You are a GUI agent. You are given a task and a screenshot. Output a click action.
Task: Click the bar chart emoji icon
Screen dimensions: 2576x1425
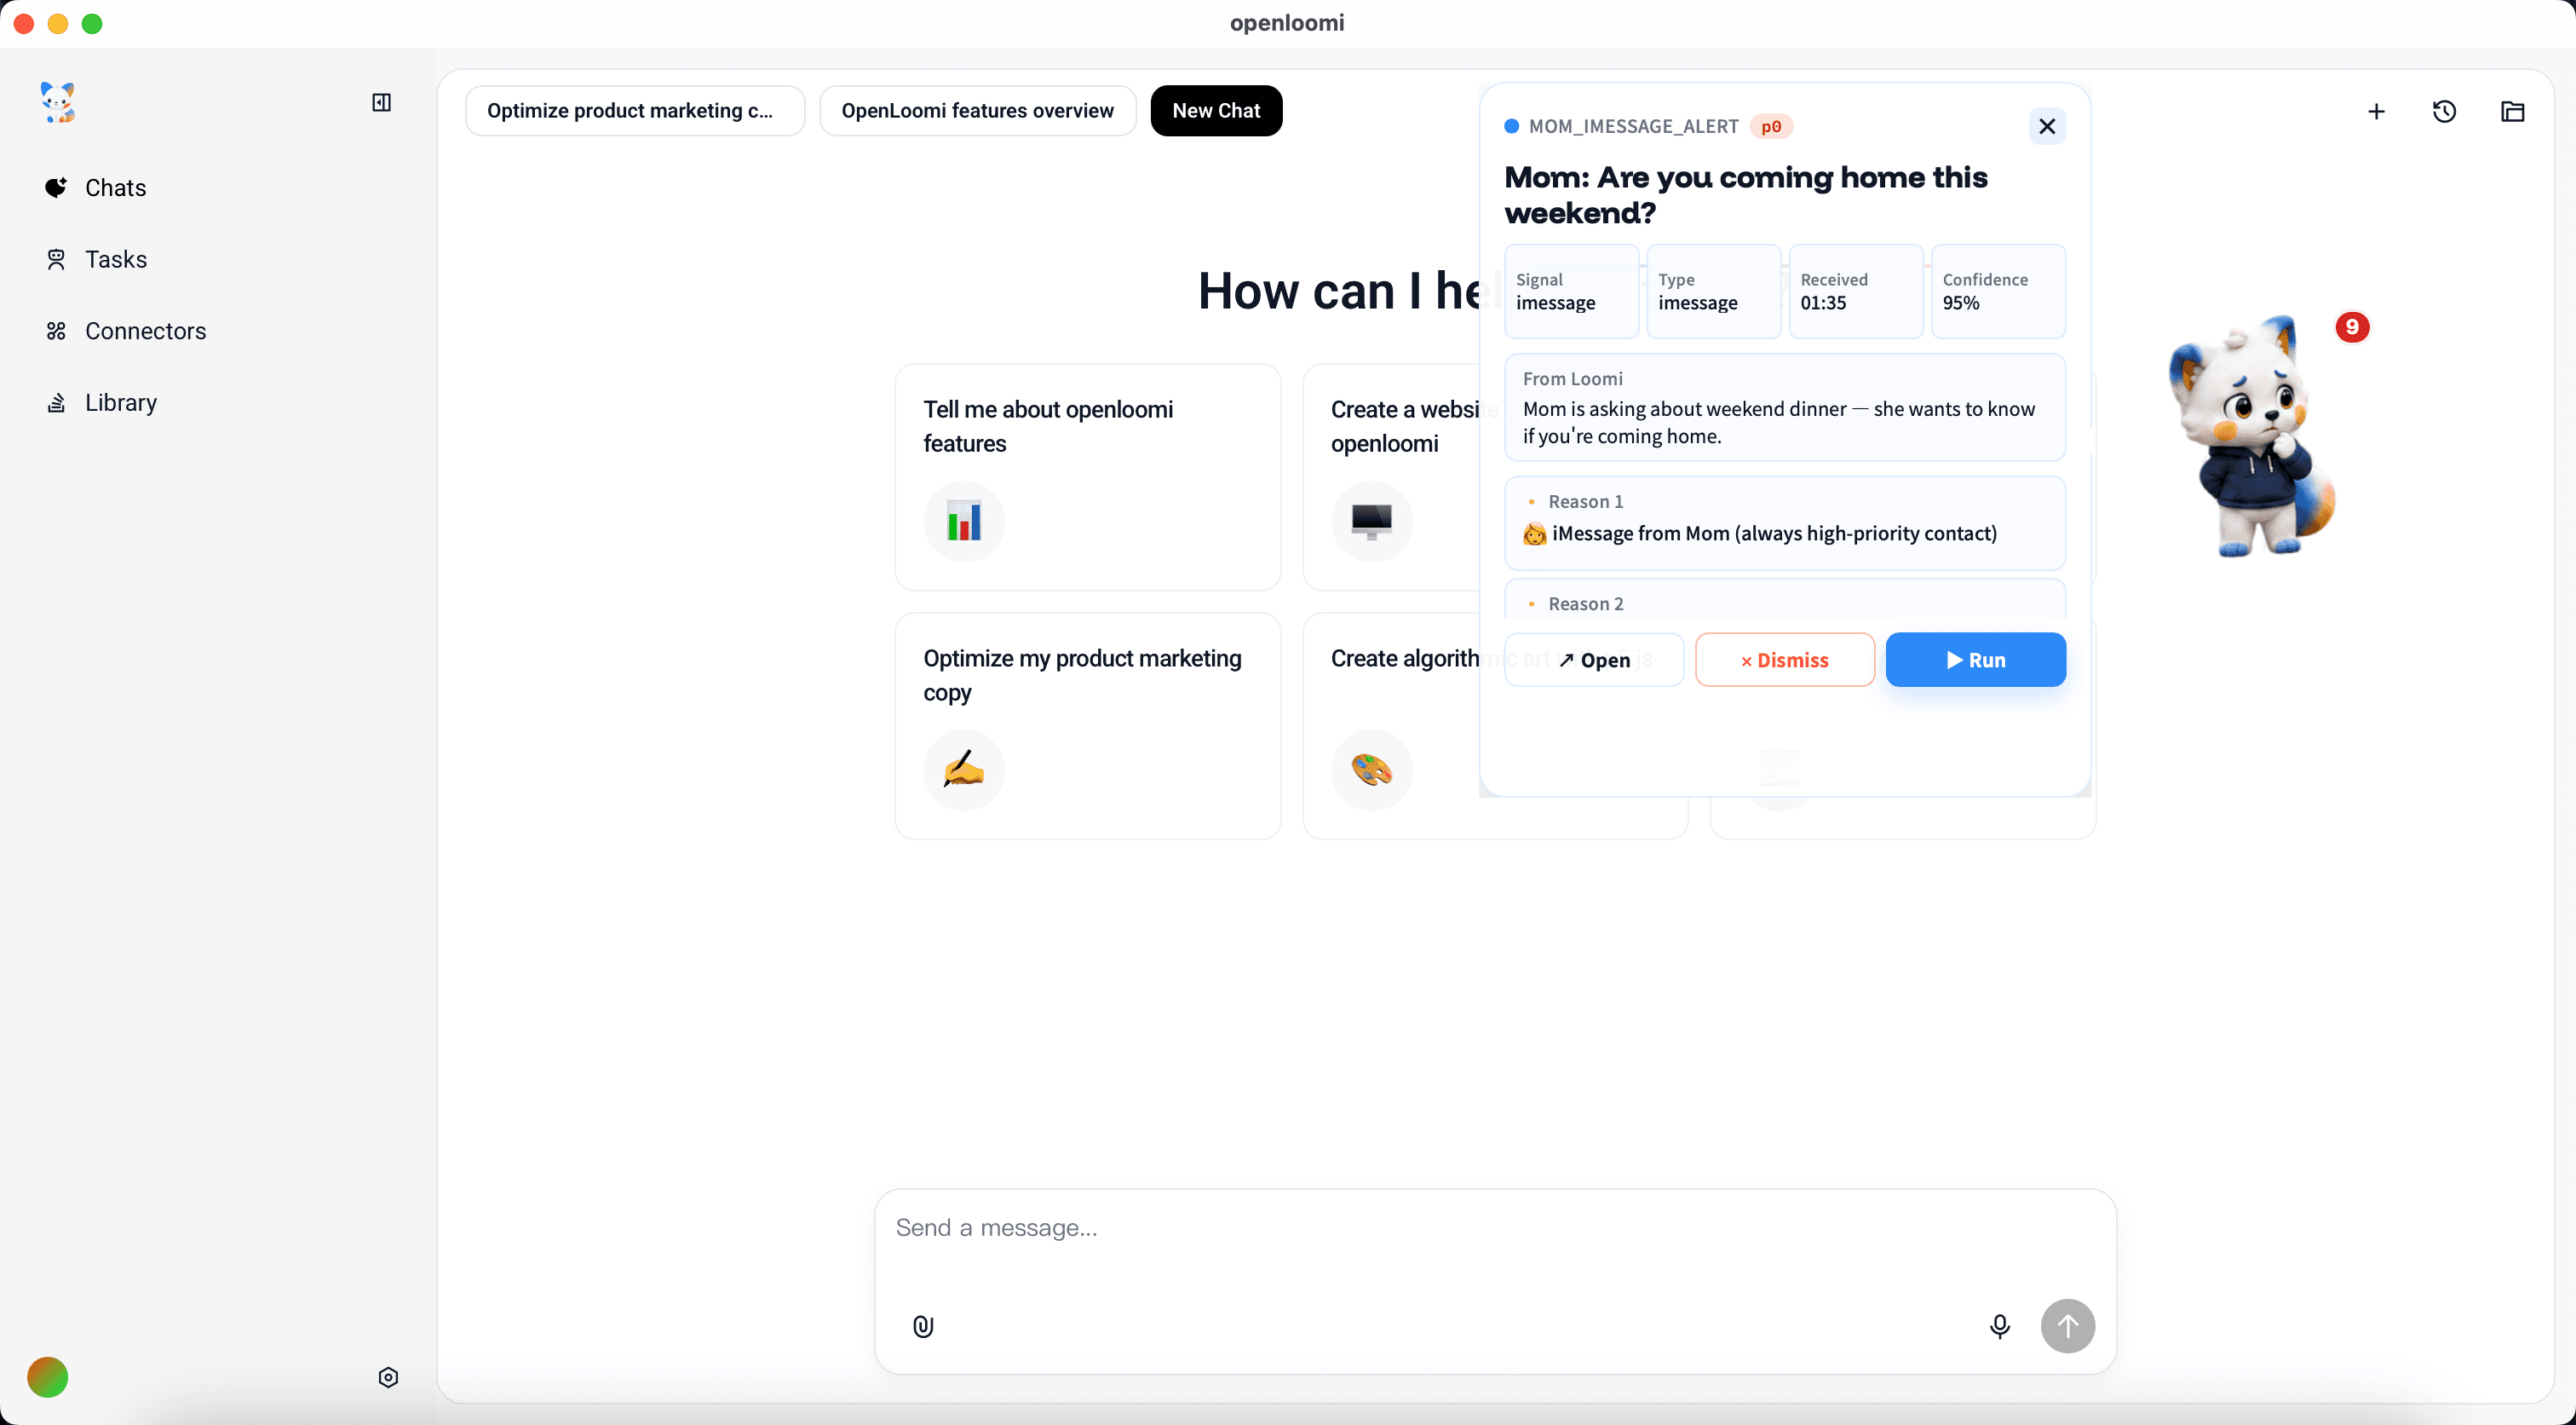[x=963, y=521]
